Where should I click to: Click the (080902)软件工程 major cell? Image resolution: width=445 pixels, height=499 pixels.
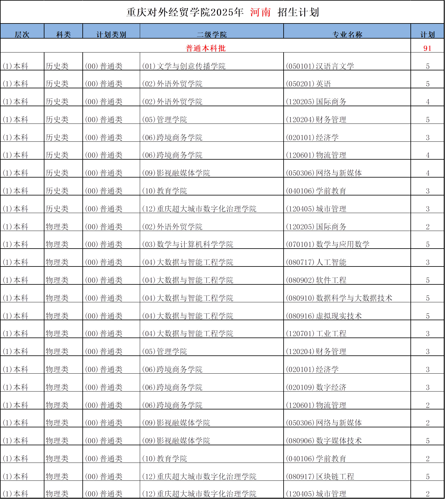[x=316, y=280]
